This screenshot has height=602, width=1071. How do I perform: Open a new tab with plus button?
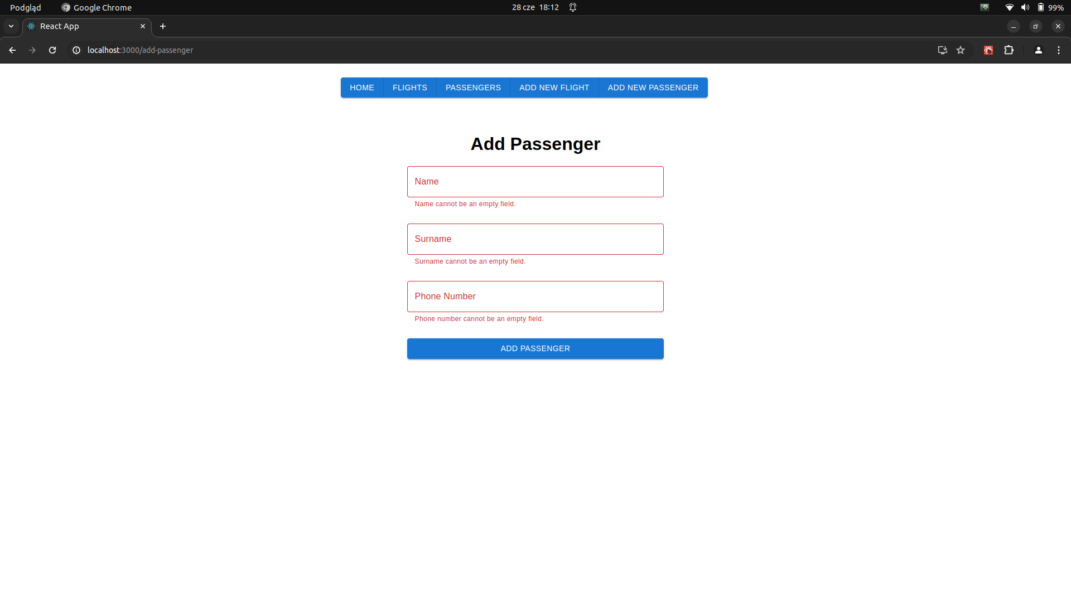tap(163, 26)
